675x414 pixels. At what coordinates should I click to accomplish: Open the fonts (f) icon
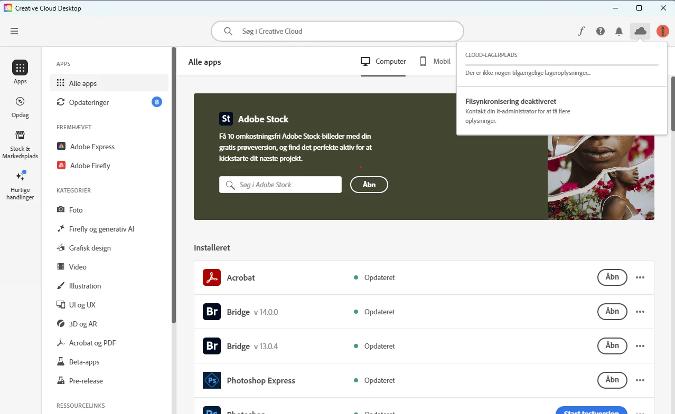[x=582, y=31]
